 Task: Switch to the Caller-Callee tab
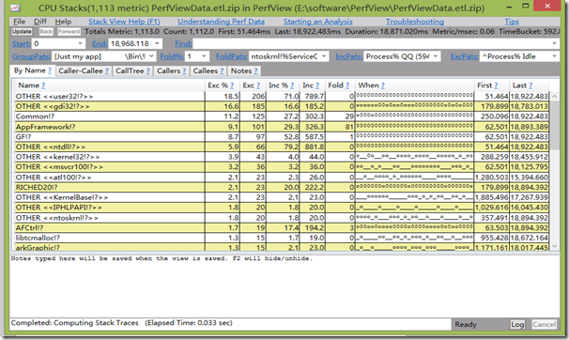pyautogui.click(x=84, y=70)
